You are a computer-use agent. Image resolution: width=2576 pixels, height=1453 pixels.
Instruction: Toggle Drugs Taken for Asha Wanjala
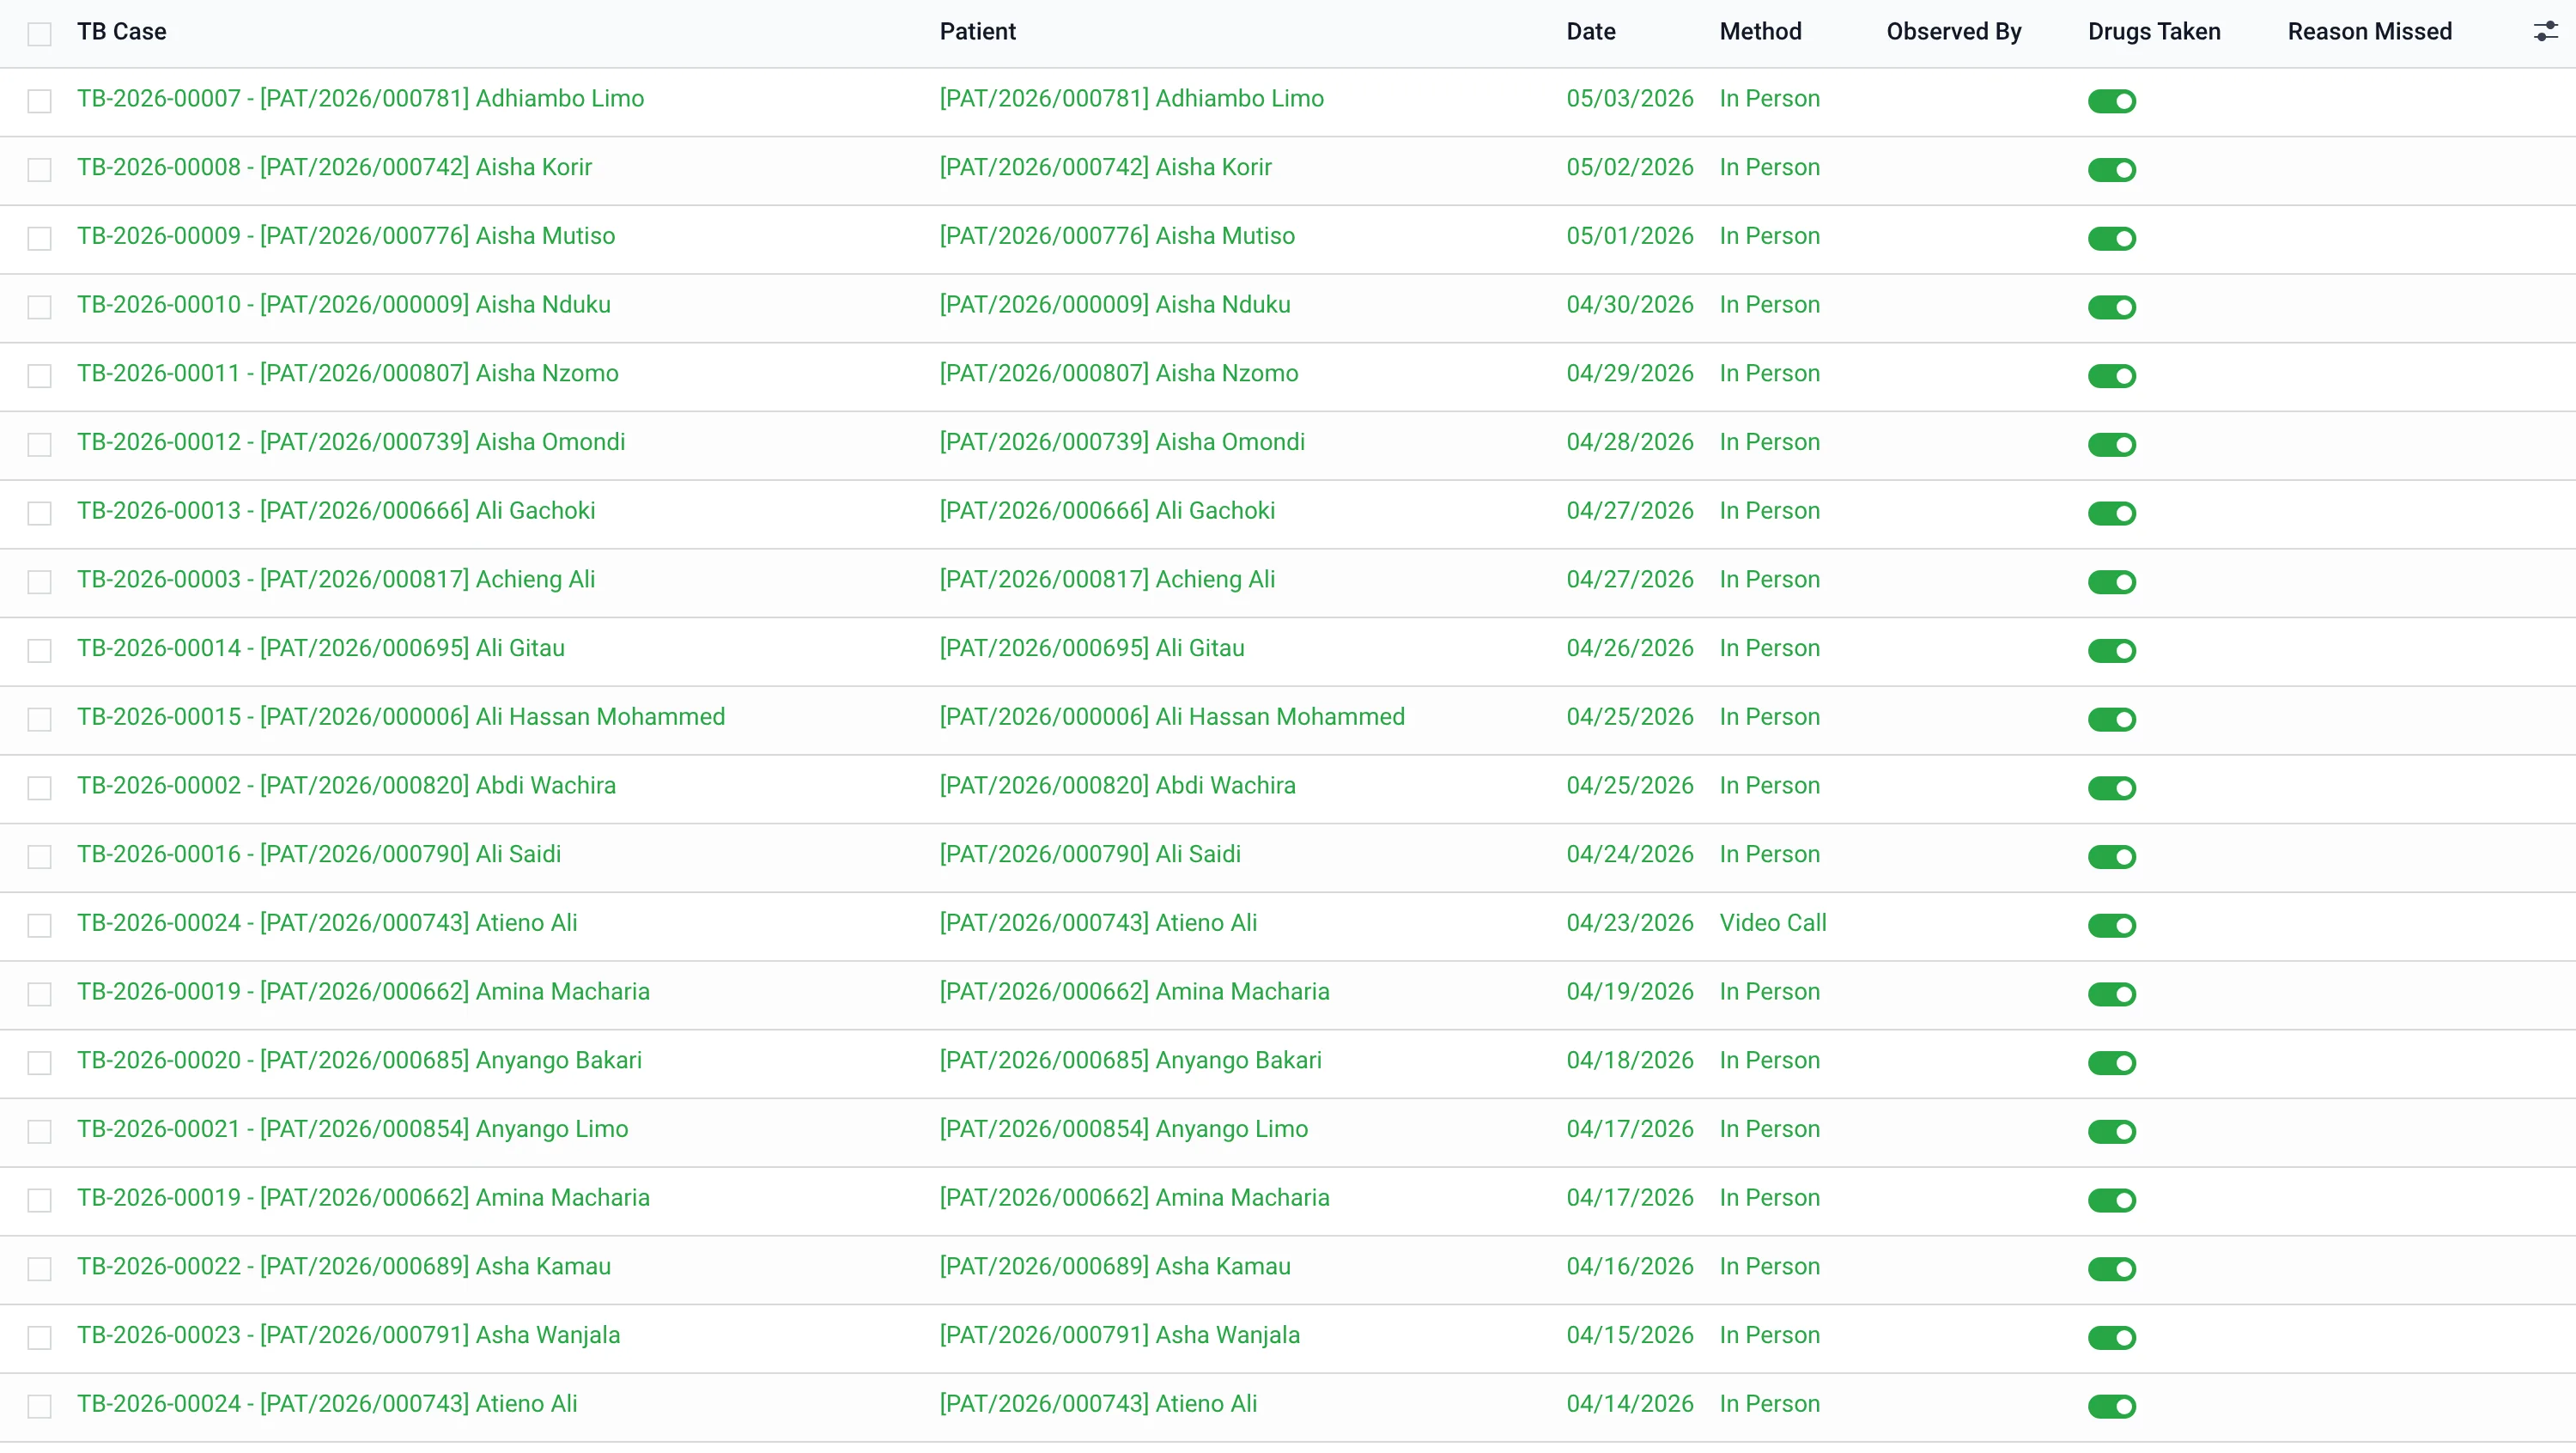pos(2111,1338)
